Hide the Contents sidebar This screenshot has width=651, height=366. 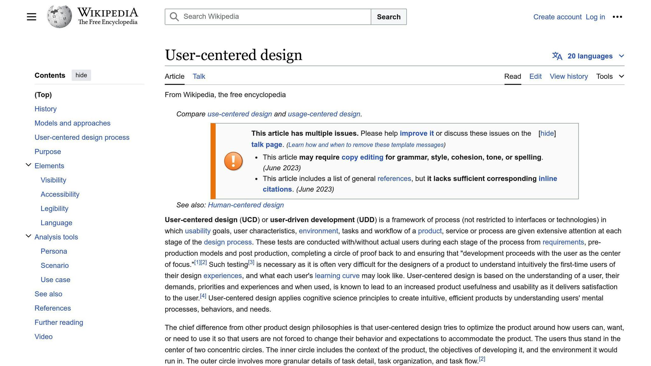[x=81, y=75]
